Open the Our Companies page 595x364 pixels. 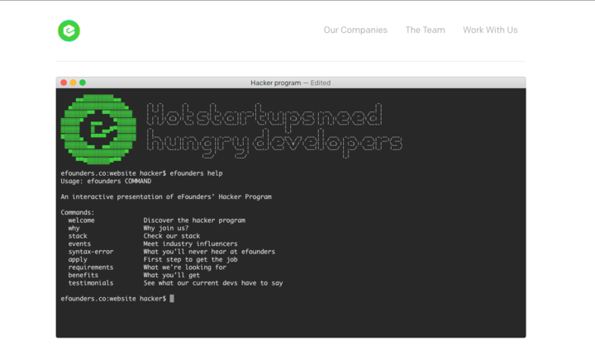tap(355, 30)
